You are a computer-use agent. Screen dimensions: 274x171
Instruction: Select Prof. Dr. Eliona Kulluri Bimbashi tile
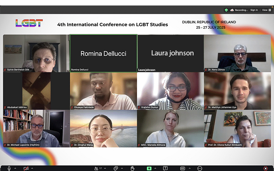coord(237,129)
